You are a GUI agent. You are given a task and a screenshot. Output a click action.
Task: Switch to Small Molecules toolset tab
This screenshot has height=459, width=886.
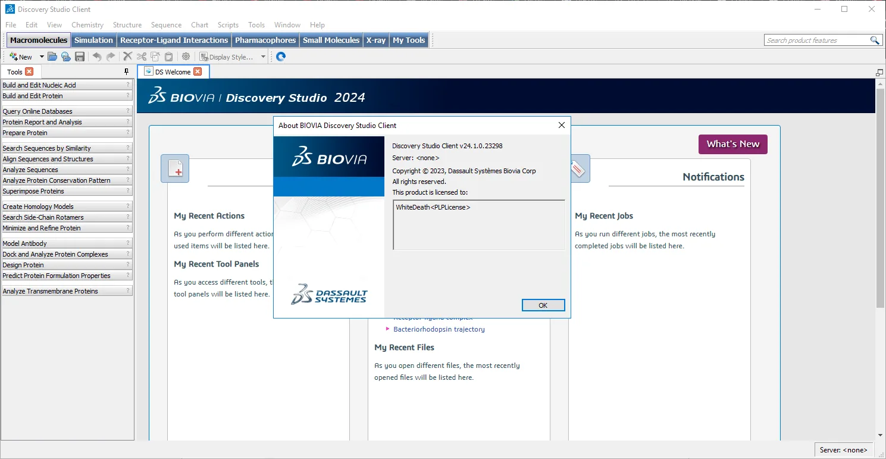click(331, 40)
